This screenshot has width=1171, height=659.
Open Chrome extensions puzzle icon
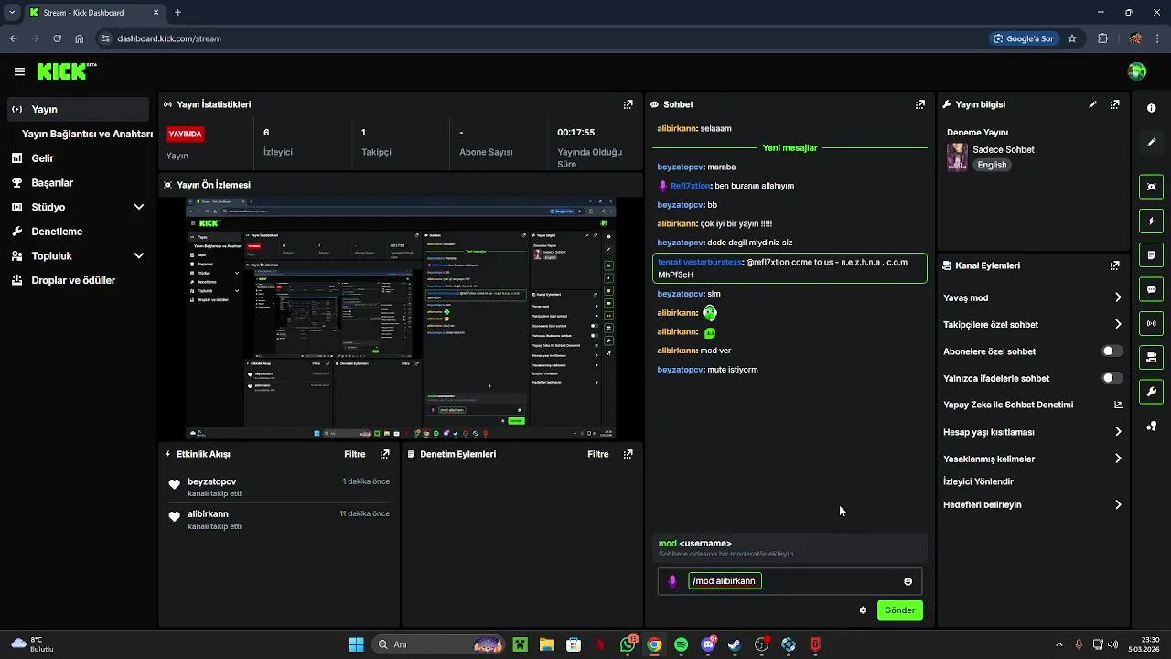pyautogui.click(x=1102, y=38)
